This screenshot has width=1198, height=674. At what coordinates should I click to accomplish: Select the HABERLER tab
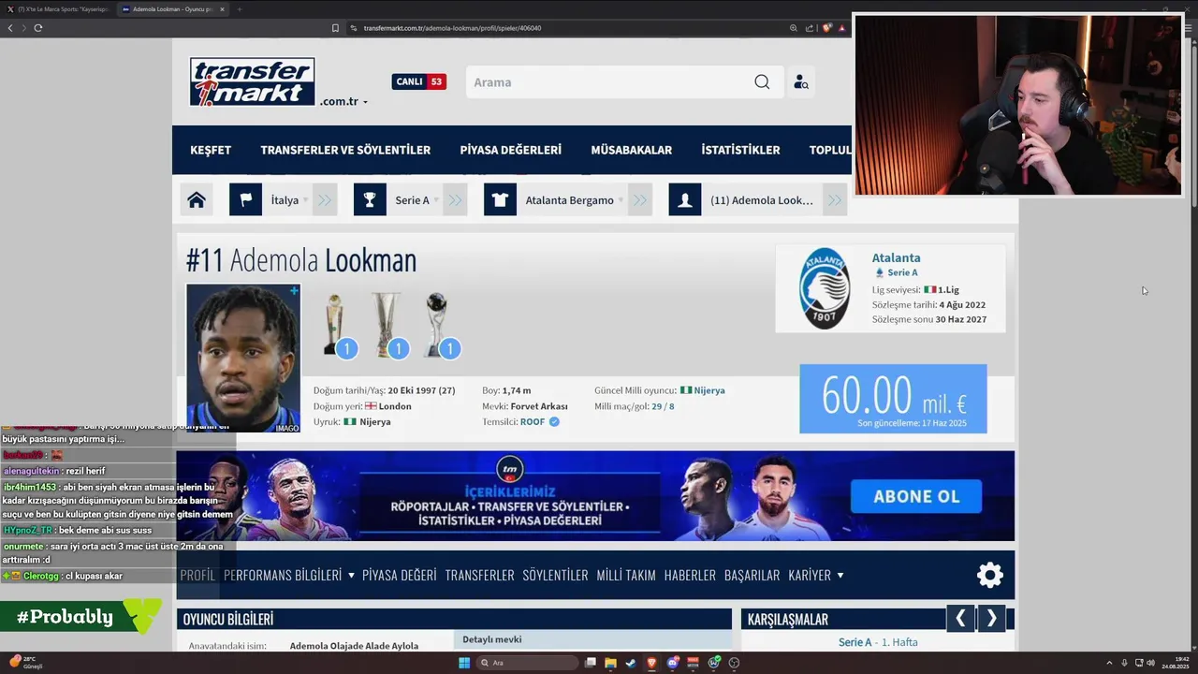pos(690,575)
